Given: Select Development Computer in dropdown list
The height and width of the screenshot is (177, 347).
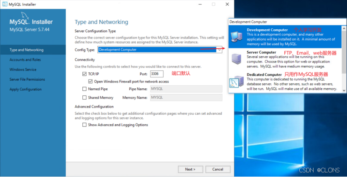Looking at the screenshot, I should pyautogui.click(x=285, y=37).
